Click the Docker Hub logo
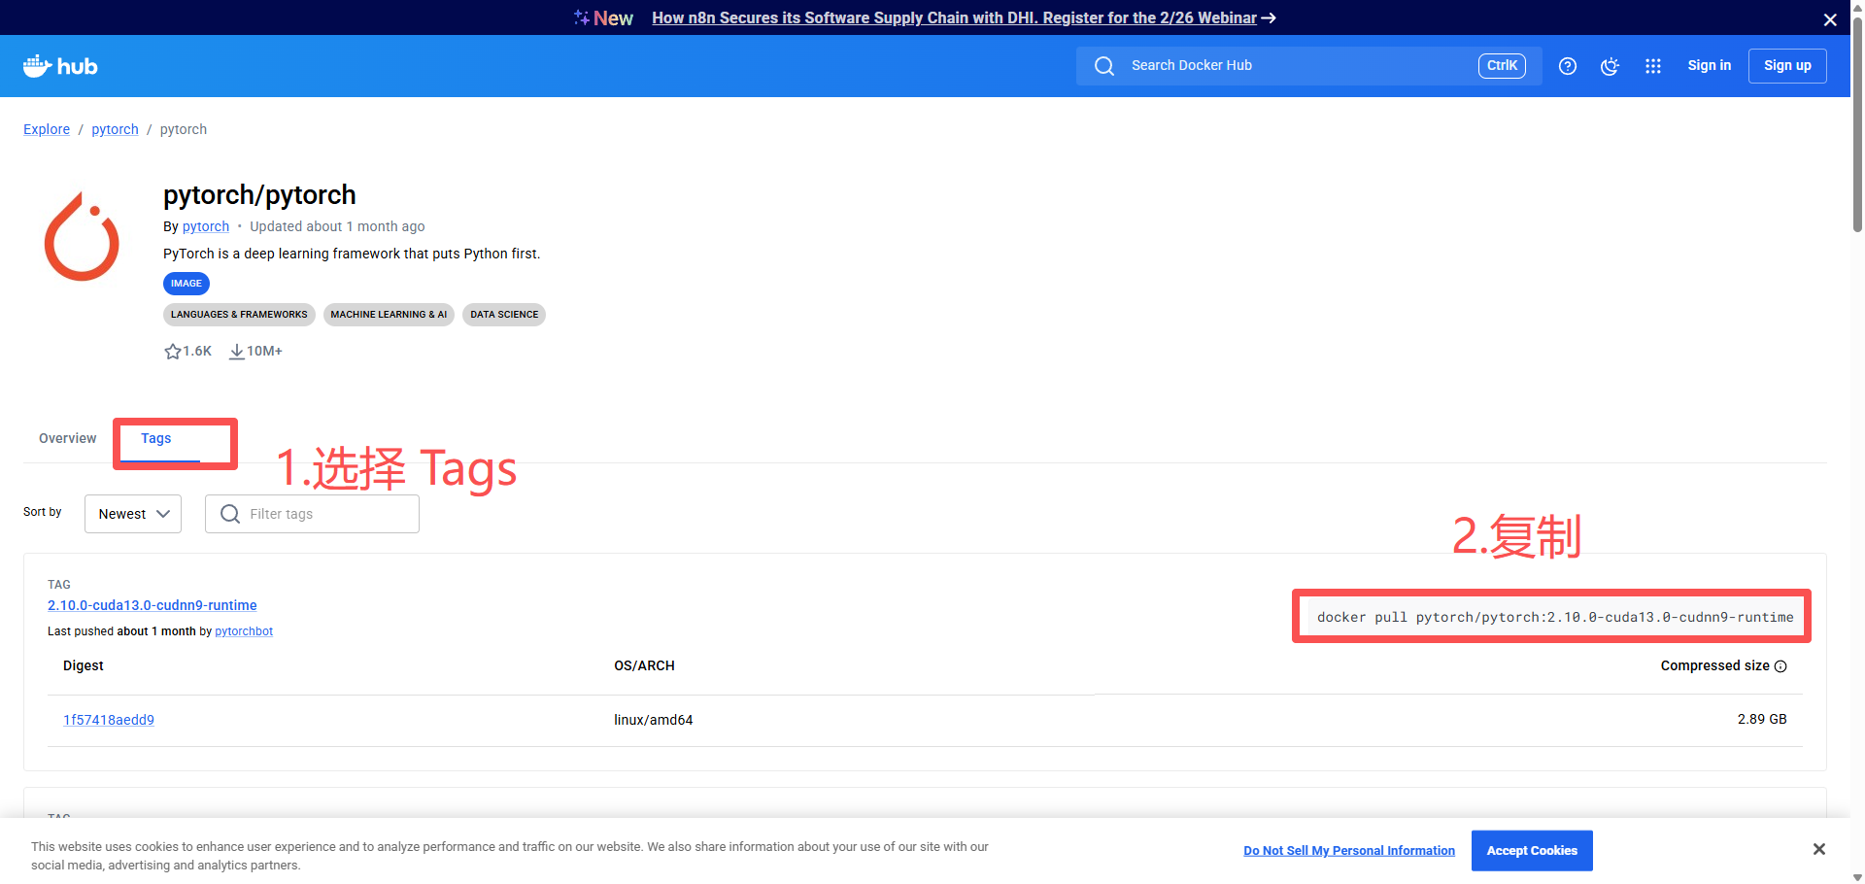Screen dimensions: 1865x884 pyautogui.click(x=60, y=66)
